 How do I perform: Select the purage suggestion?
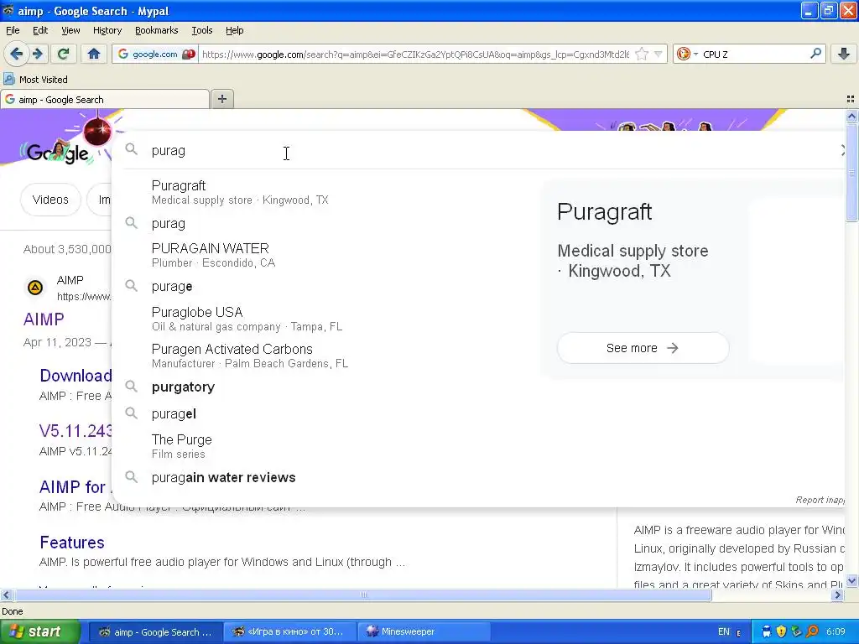tap(329, 287)
